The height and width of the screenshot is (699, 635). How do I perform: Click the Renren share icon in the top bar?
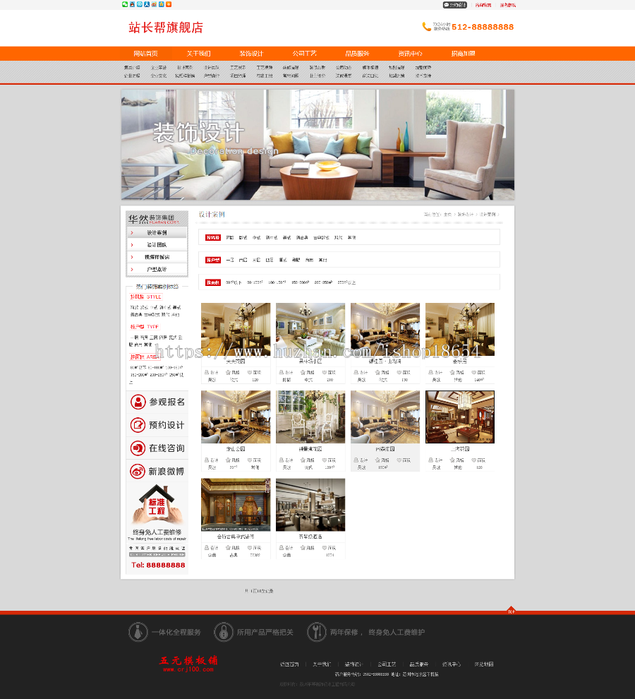[147, 4]
